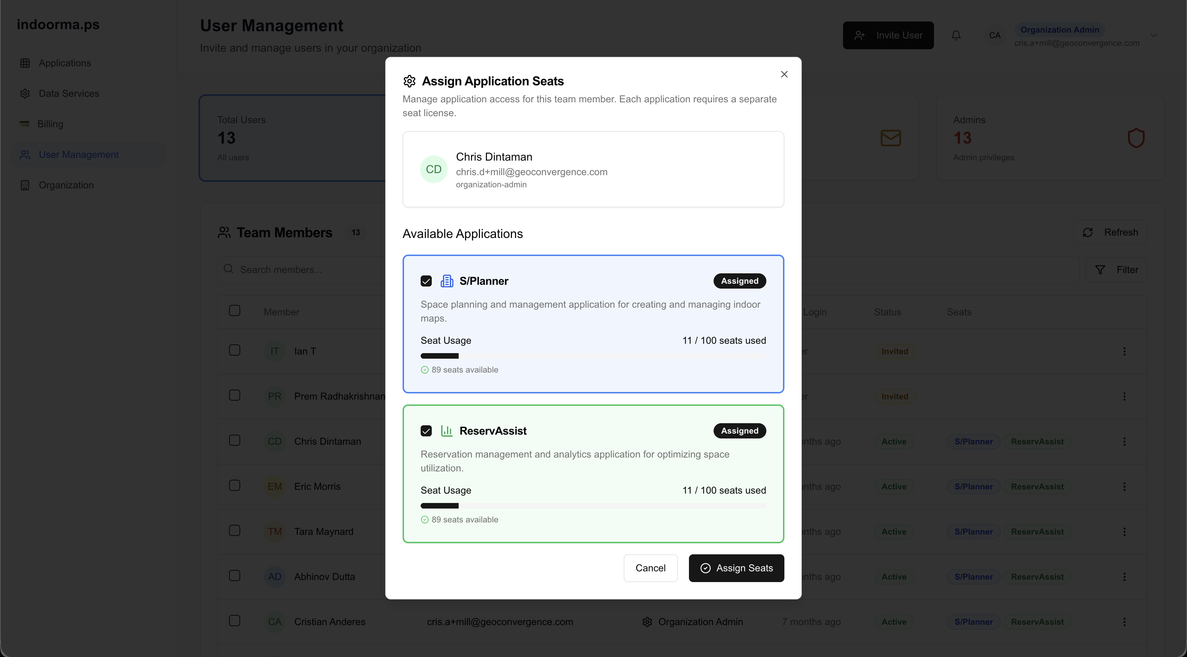Screen dimensions: 1187x657
Task: Click the Applications grid icon in sidebar
Action: point(25,63)
